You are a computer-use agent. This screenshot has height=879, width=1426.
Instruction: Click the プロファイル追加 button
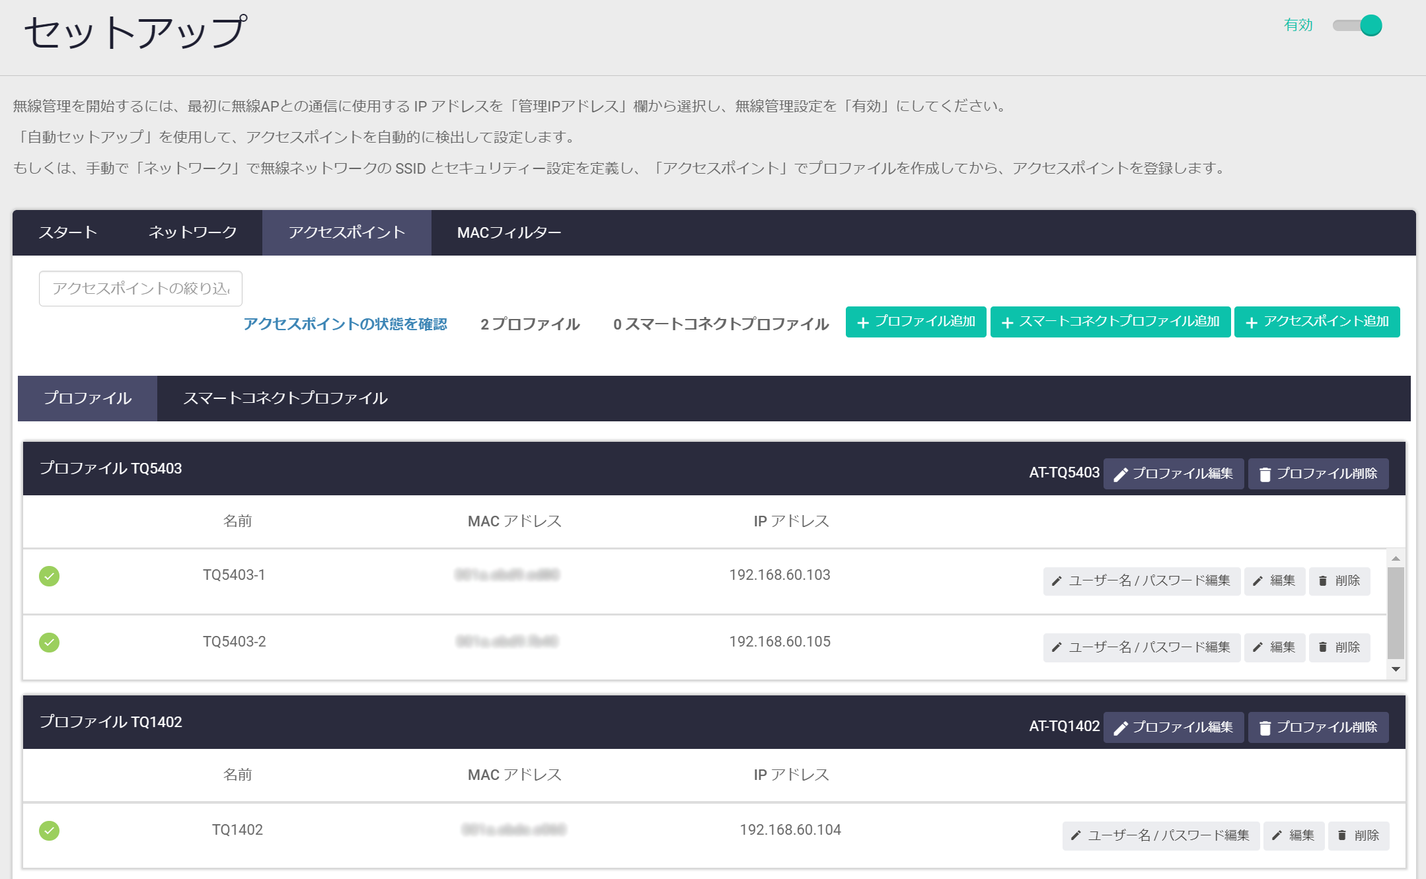tap(916, 322)
